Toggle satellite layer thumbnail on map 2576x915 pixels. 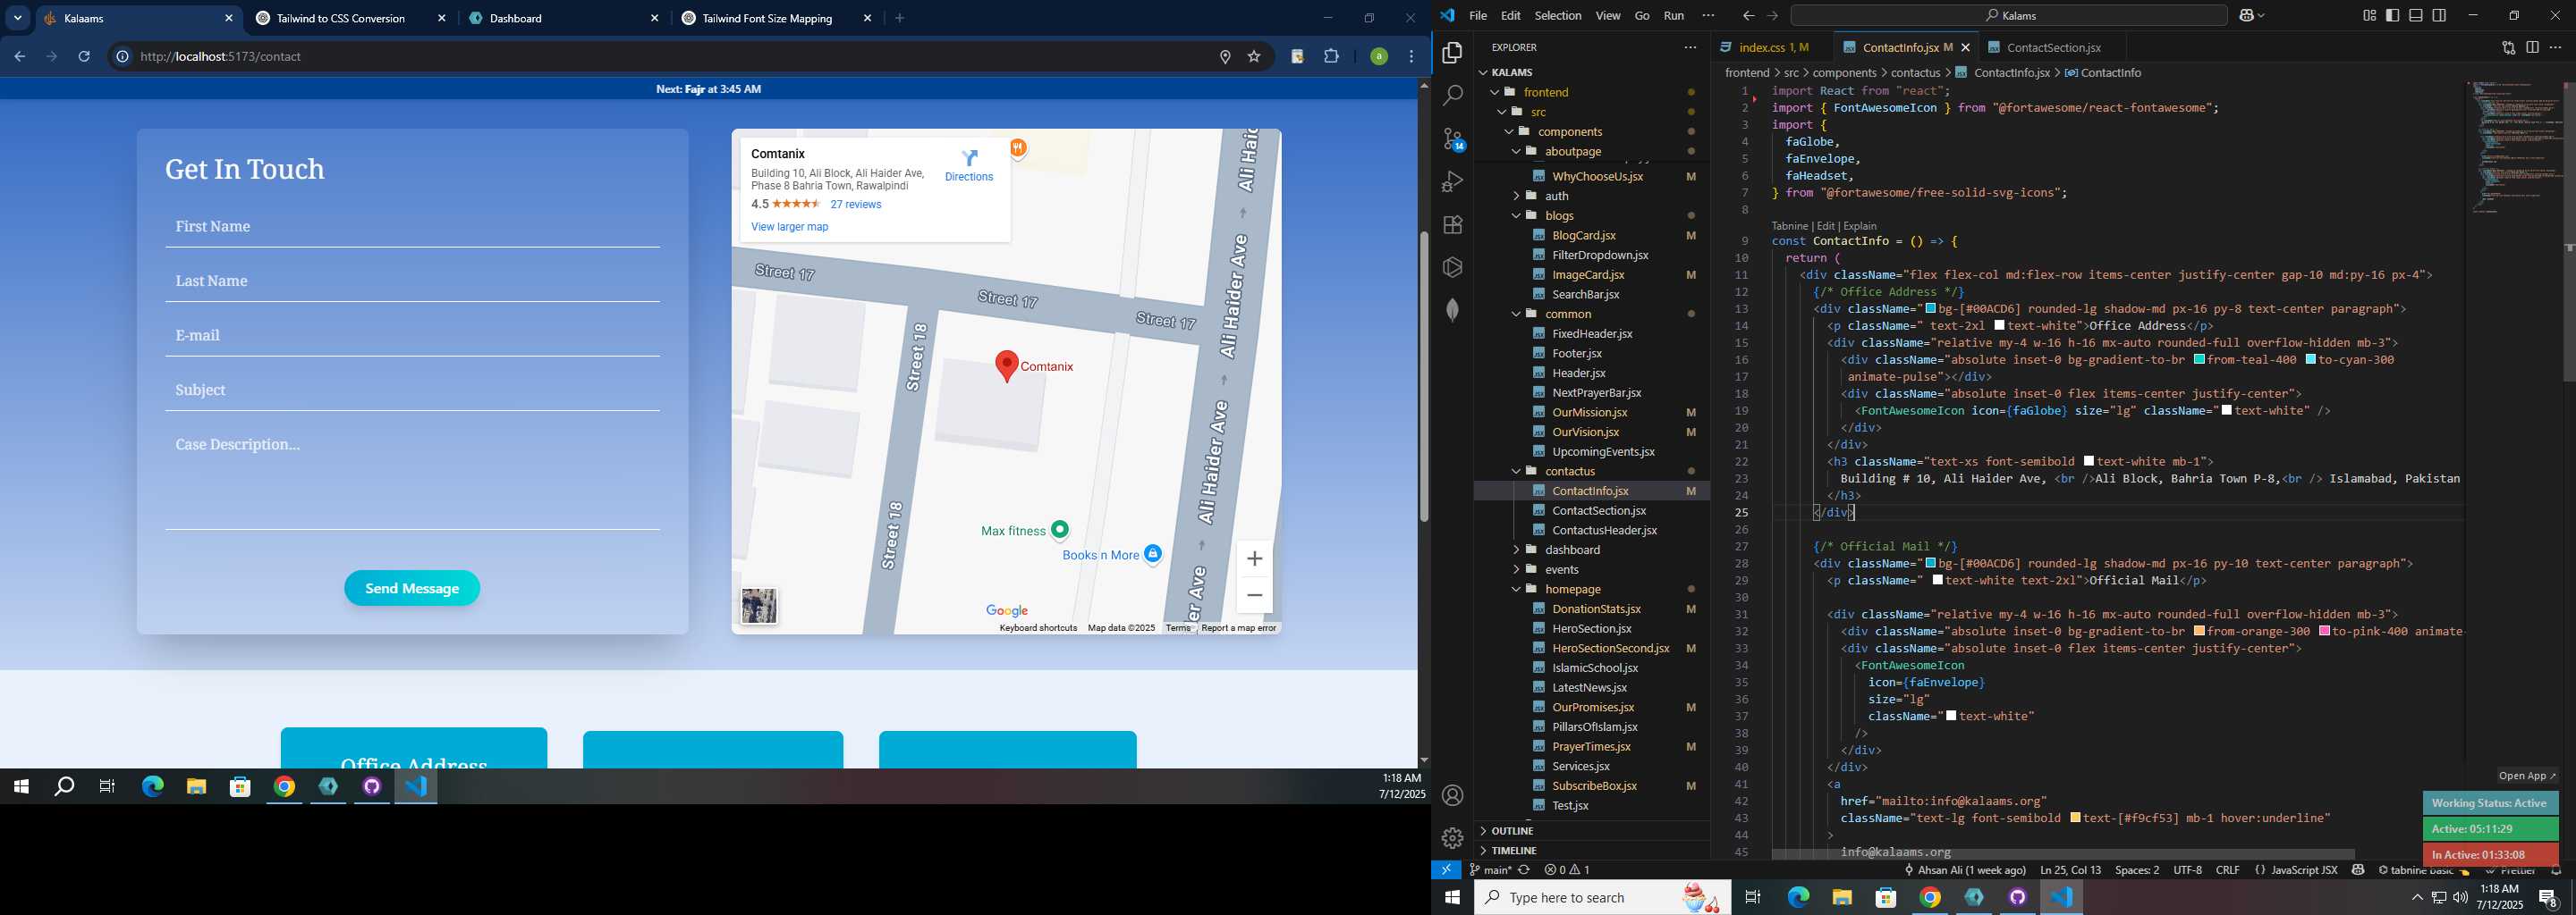[759, 607]
